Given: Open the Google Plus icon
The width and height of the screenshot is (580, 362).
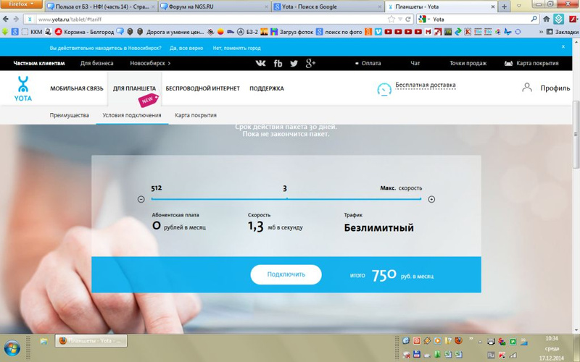Looking at the screenshot, I should 310,63.
